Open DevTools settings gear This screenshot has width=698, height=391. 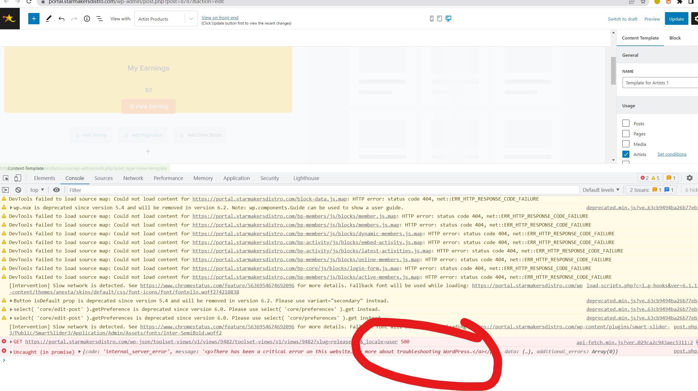690,178
